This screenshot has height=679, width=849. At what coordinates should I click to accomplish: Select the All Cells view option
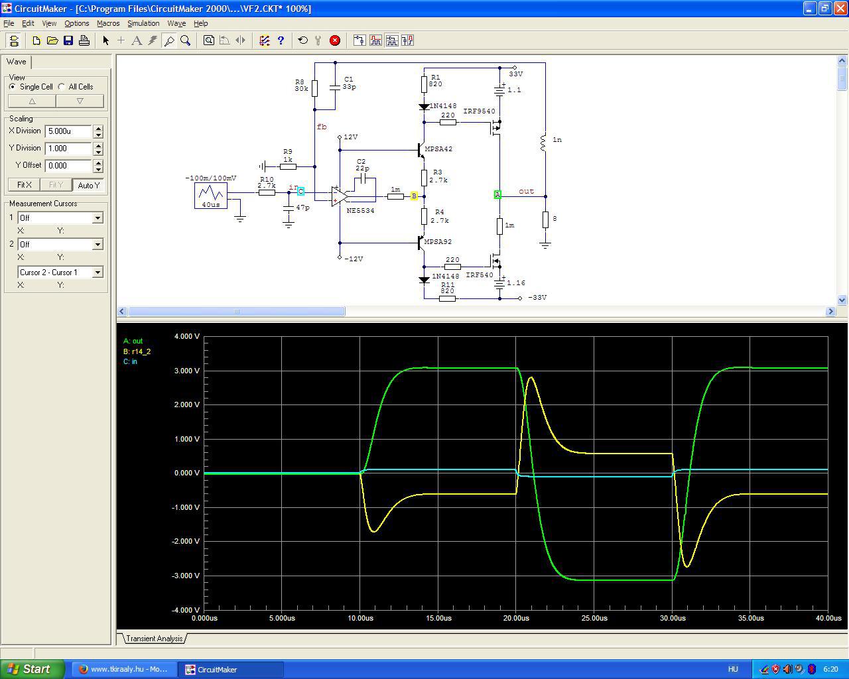point(62,87)
